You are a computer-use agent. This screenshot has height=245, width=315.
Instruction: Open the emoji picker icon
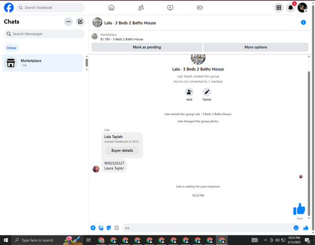click(296, 228)
